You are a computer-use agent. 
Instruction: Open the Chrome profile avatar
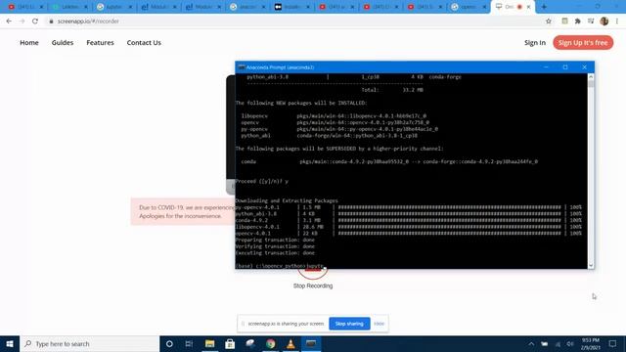tap(604, 22)
